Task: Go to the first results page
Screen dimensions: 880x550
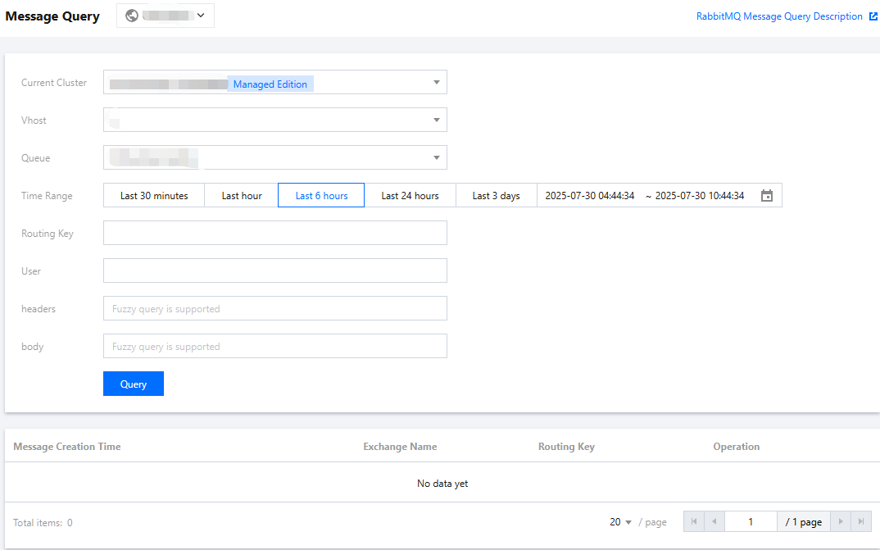Action: (694, 522)
